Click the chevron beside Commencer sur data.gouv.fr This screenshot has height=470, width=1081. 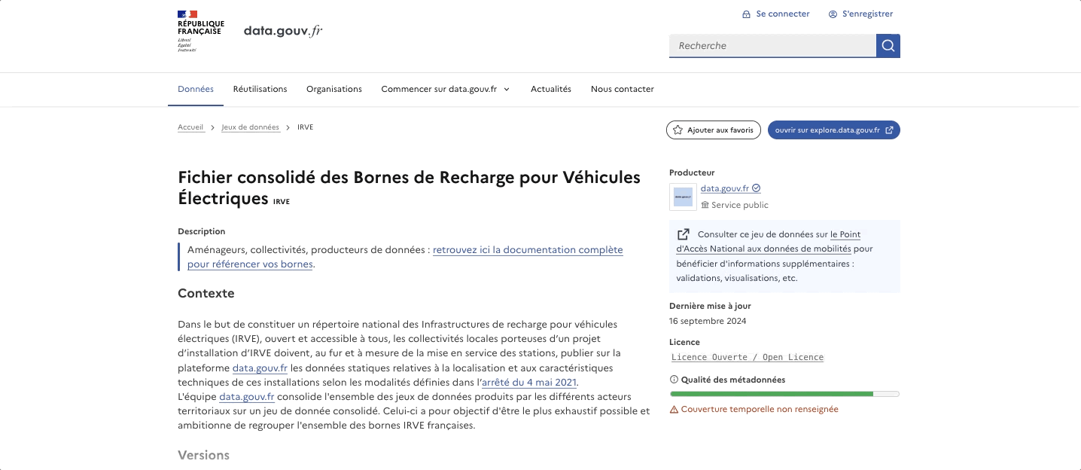507,90
